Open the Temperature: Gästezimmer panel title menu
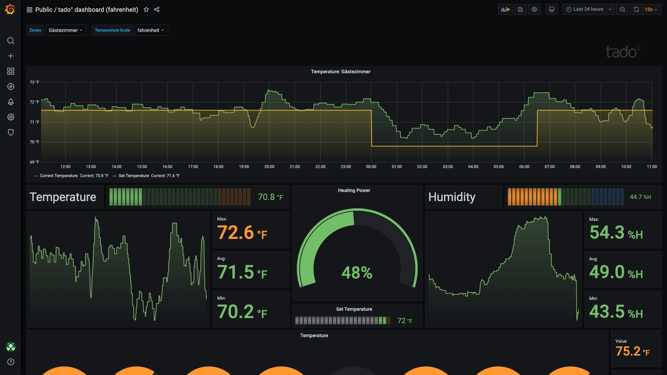The width and height of the screenshot is (667, 375). 340,72
